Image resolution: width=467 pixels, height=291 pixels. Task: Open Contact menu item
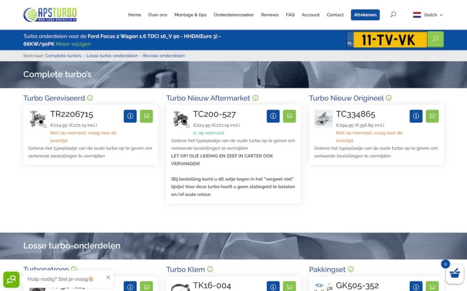pyautogui.click(x=335, y=15)
